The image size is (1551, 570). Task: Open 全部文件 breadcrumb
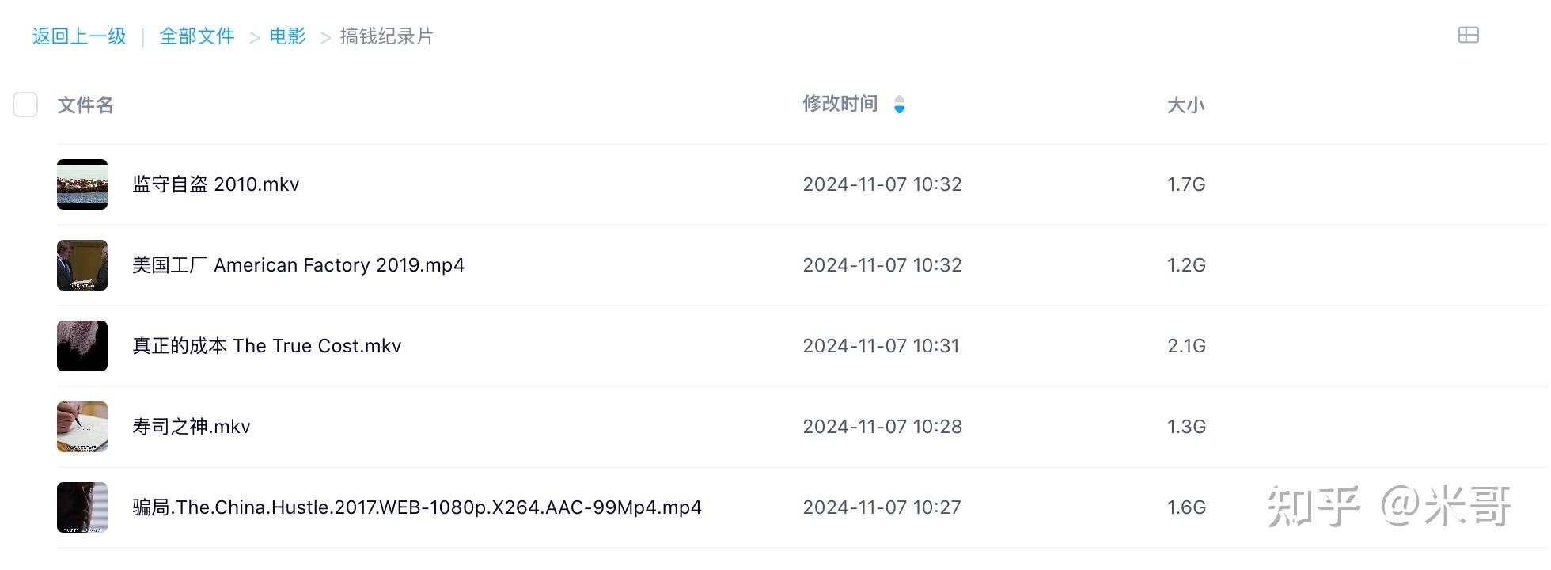(x=197, y=36)
